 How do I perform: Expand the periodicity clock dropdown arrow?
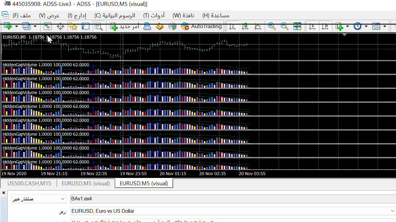pyautogui.click(x=366, y=27)
